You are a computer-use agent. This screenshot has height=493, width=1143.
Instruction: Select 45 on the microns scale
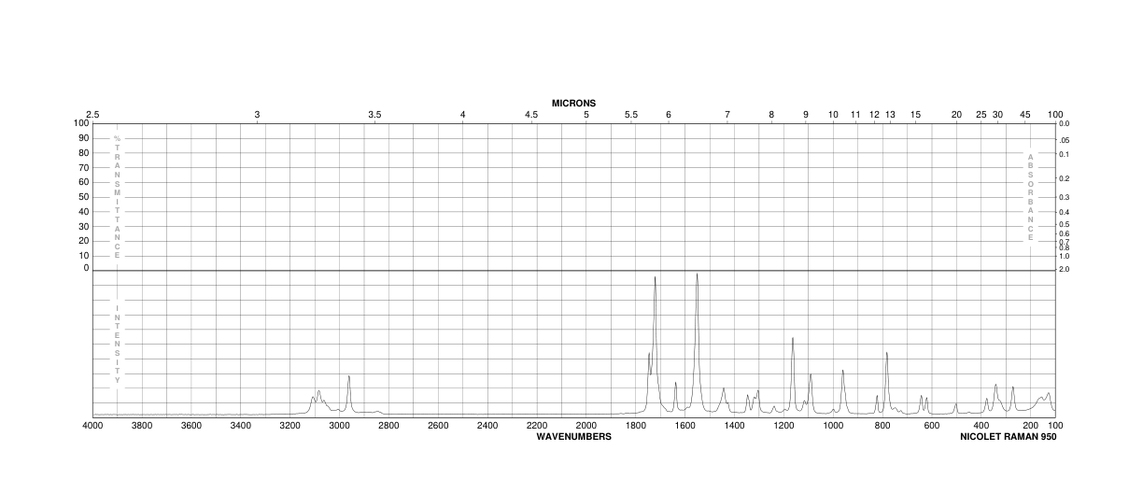click(1025, 115)
